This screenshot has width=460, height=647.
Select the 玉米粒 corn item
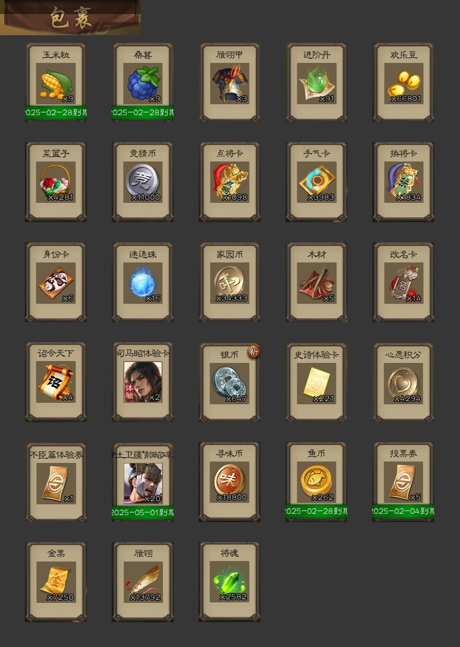pos(56,83)
